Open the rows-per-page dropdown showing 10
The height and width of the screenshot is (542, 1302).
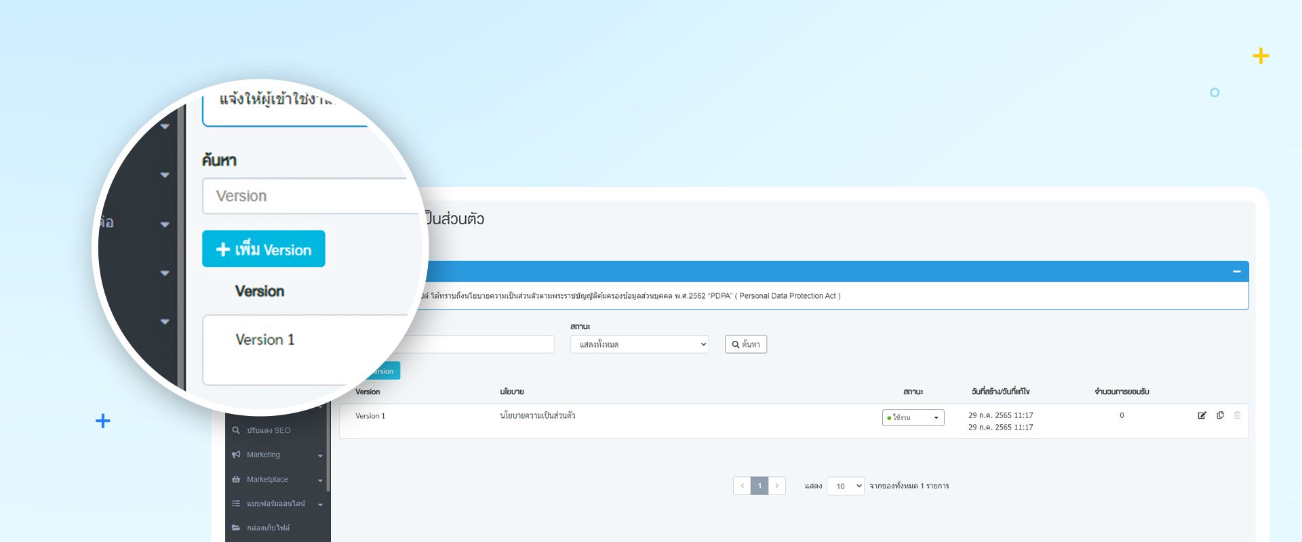pos(846,486)
